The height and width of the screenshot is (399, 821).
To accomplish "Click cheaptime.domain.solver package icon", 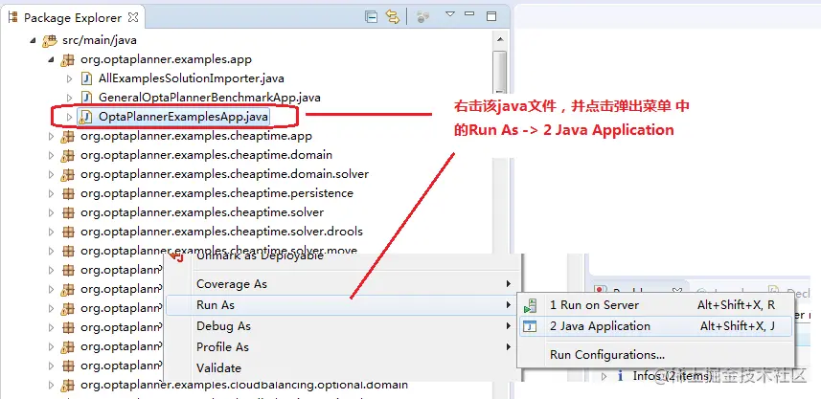I will point(68,174).
